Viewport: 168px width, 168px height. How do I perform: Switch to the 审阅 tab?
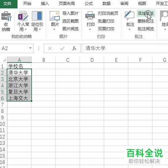coord(124,4)
